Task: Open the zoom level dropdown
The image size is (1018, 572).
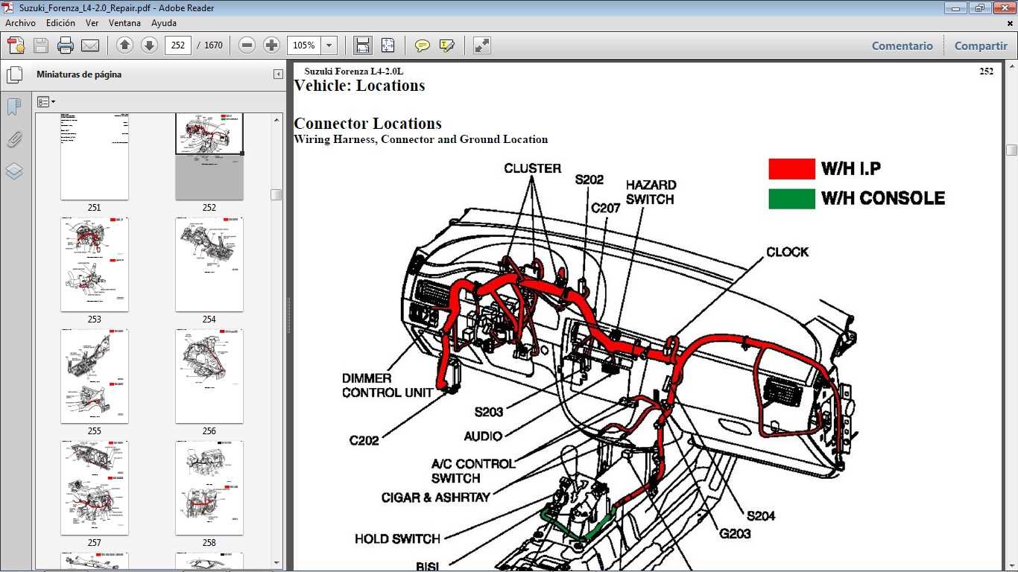Action: (329, 45)
